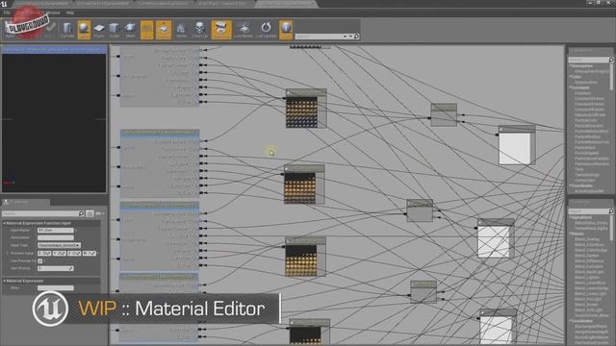Click the third orange texture node thumbnail

[301, 260]
